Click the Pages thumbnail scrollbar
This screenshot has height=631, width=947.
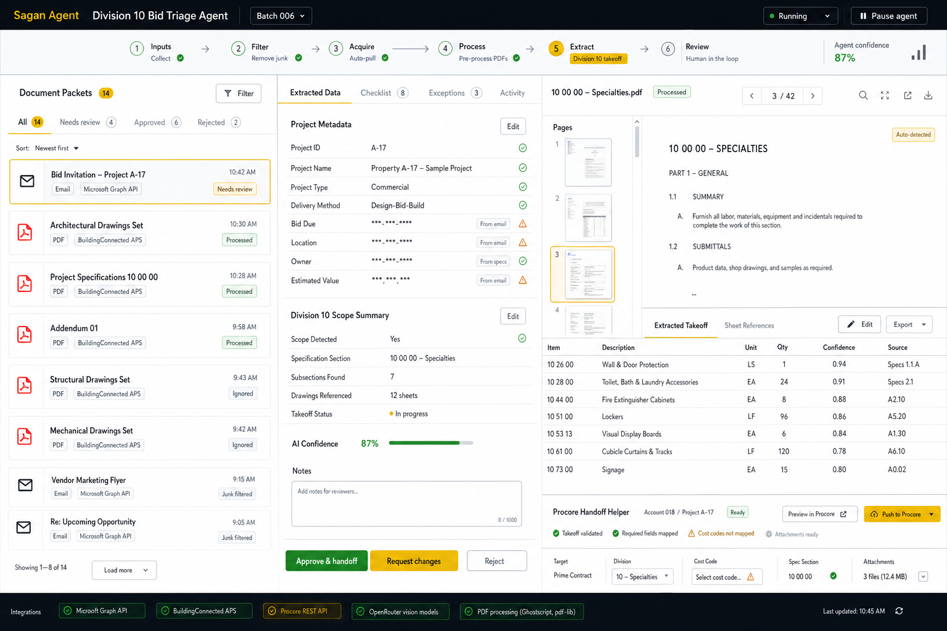(x=637, y=141)
